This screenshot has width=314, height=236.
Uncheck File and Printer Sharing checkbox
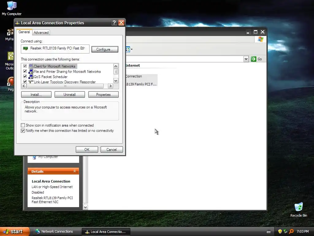pos(25,71)
